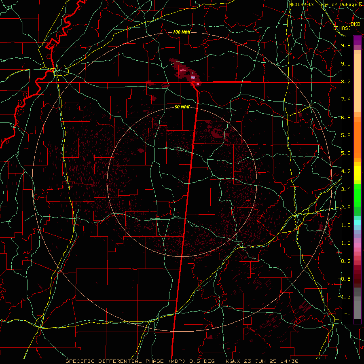Viewport: 364px width, 364px height.
Task: Click the TH threshold label
Action: (347, 315)
